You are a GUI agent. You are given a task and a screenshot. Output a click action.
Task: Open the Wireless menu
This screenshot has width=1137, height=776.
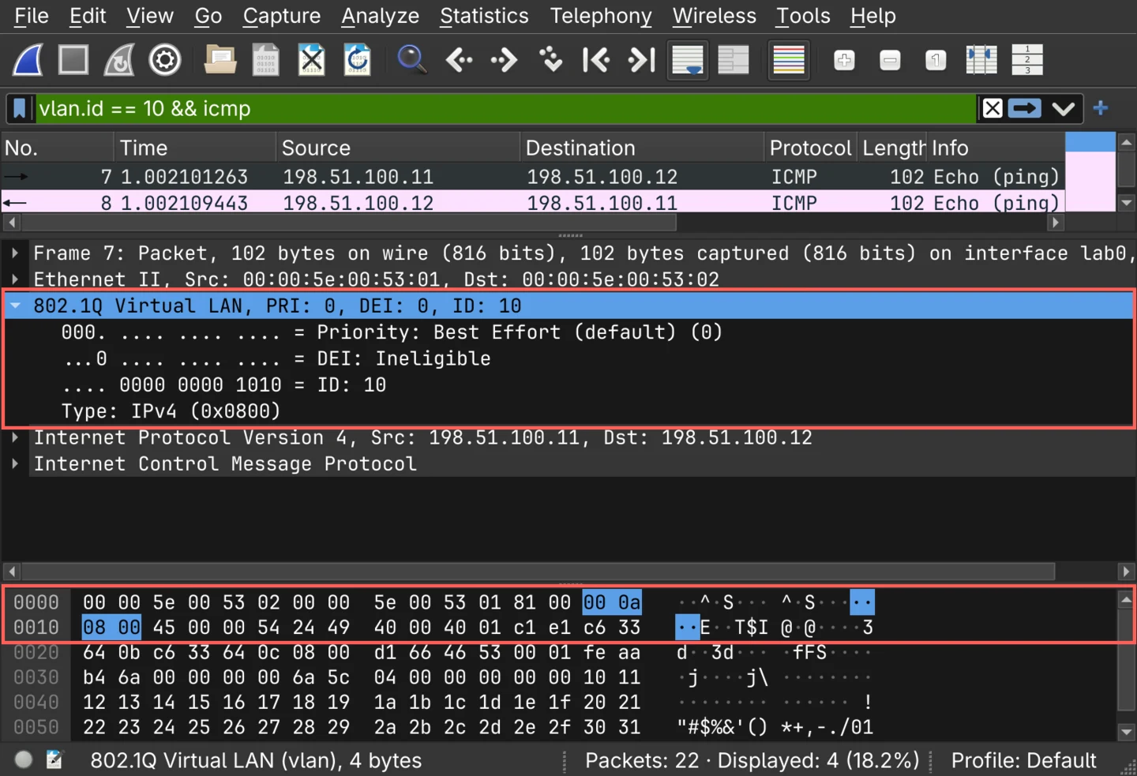pos(714,16)
